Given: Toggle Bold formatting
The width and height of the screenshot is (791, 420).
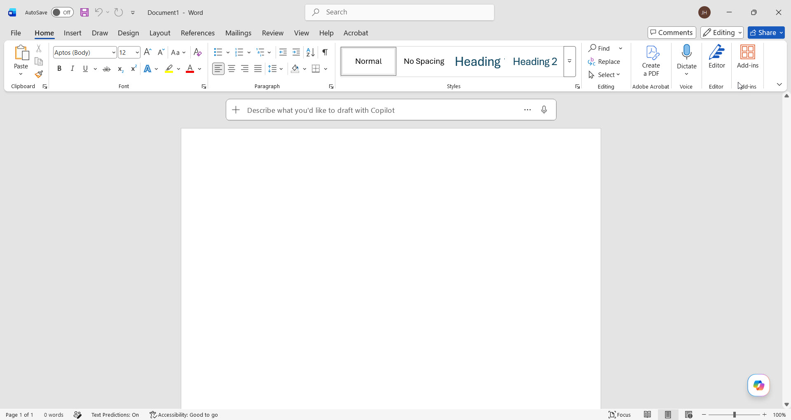Looking at the screenshot, I should (59, 69).
